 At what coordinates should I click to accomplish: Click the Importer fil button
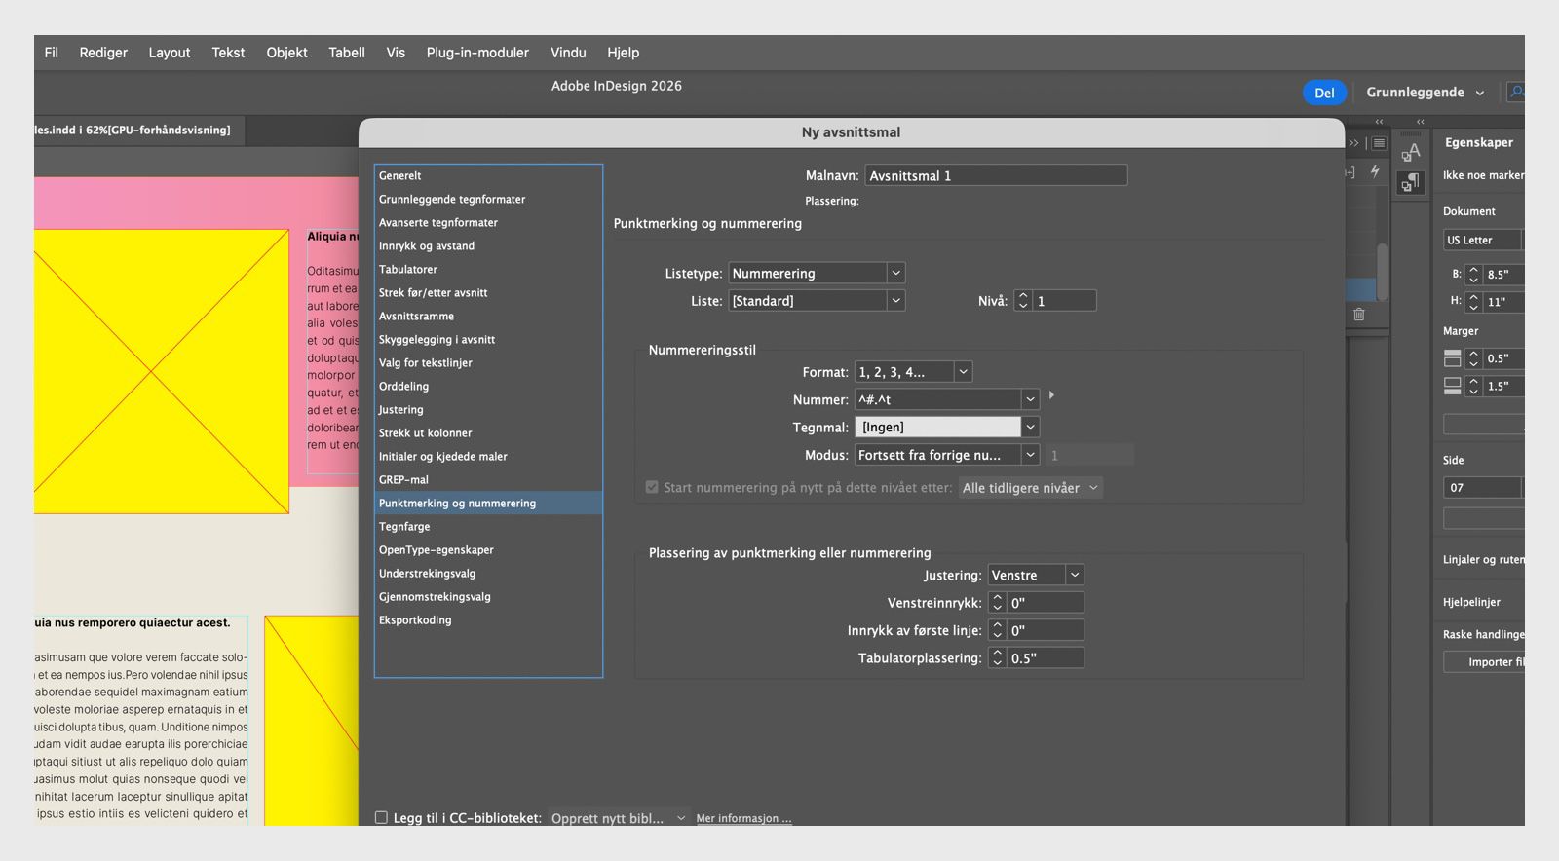(x=1484, y=661)
